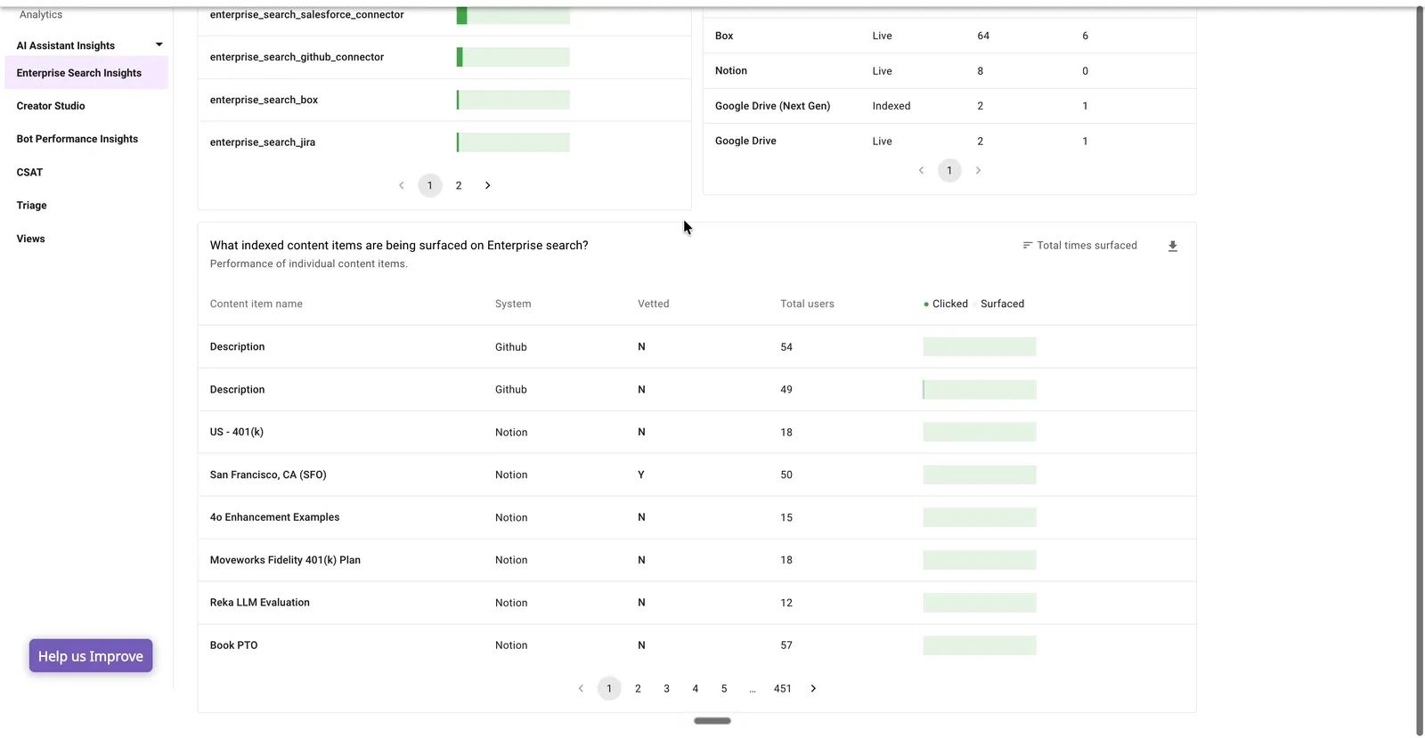Open Creator Studio in sidebar
Viewport: 1425px width, 738px height.
(51, 106)
